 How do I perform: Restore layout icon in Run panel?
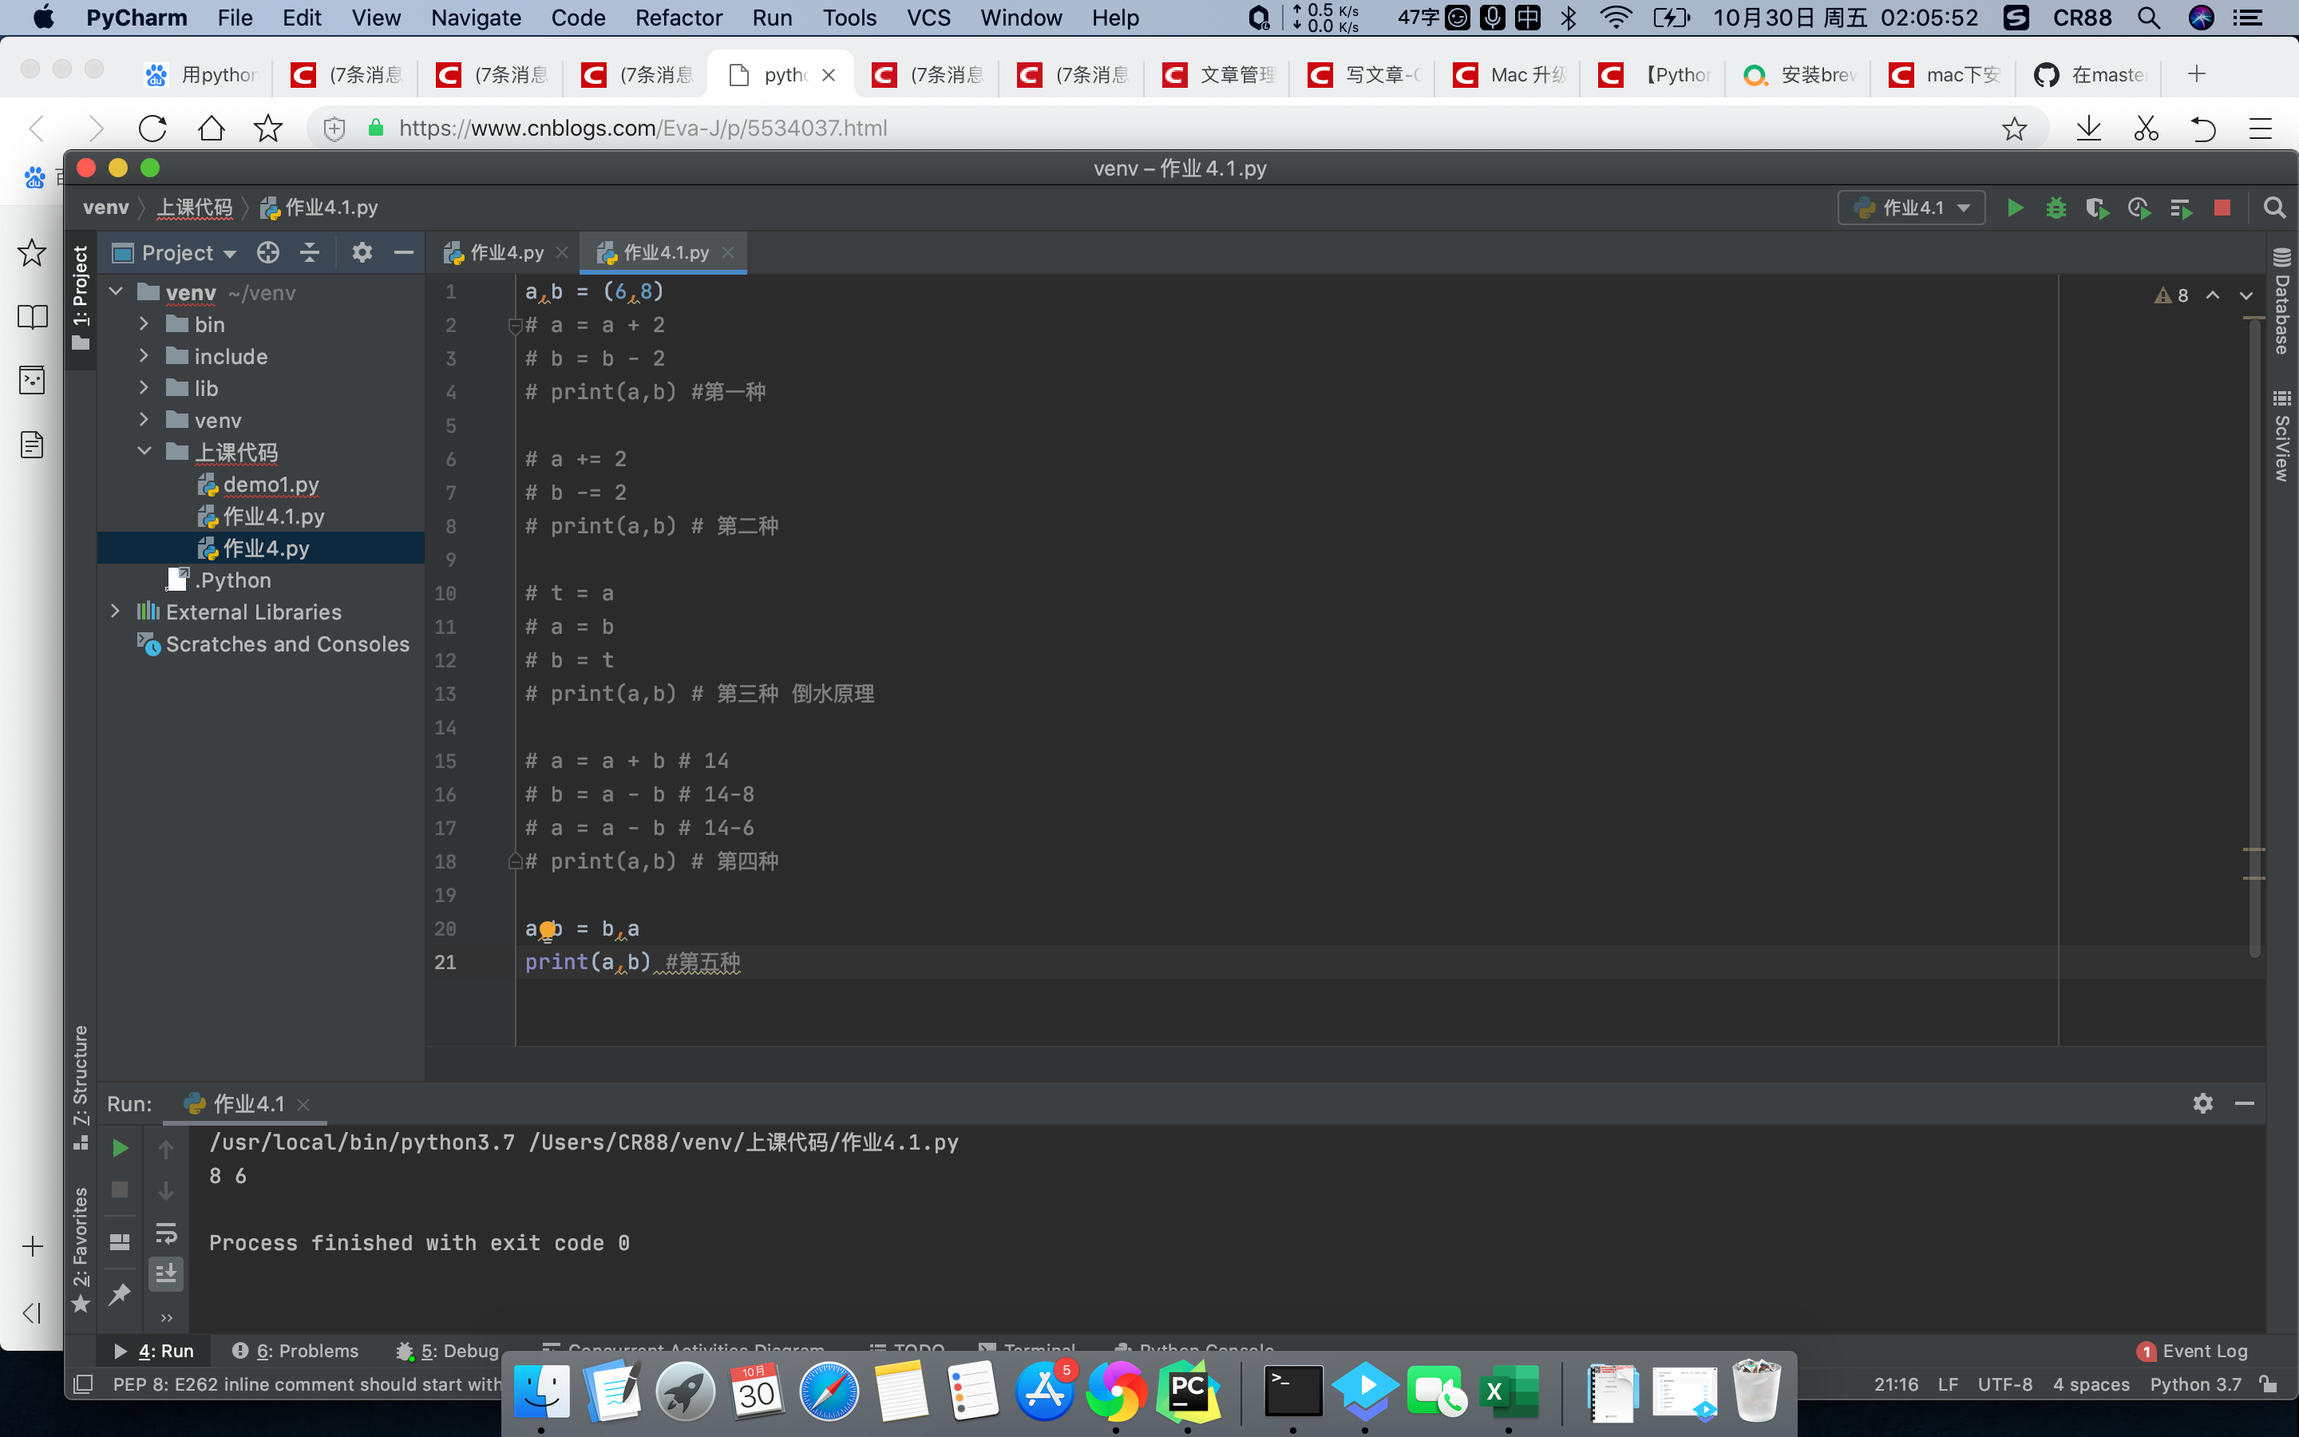[120, 1241]
